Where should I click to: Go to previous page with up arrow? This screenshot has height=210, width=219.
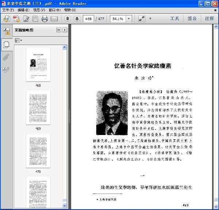[68, 19]
